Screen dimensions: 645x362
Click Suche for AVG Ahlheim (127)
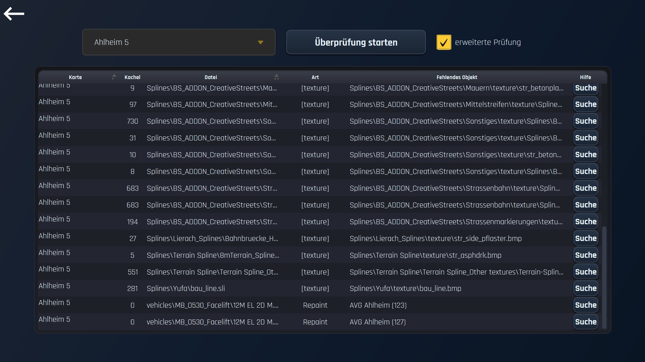pyautogui.click(x=586, y=322)
